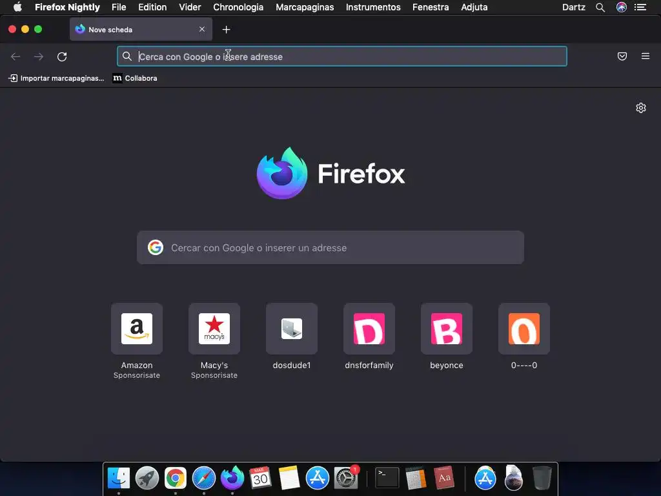Open Spotlight search in menu bar

pos(600,7)
